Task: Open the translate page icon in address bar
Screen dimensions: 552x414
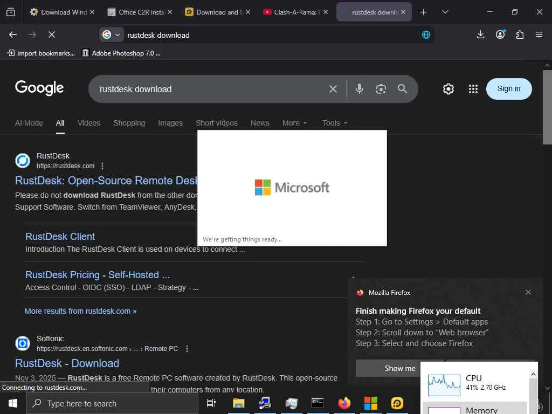Action: (426, 35)
